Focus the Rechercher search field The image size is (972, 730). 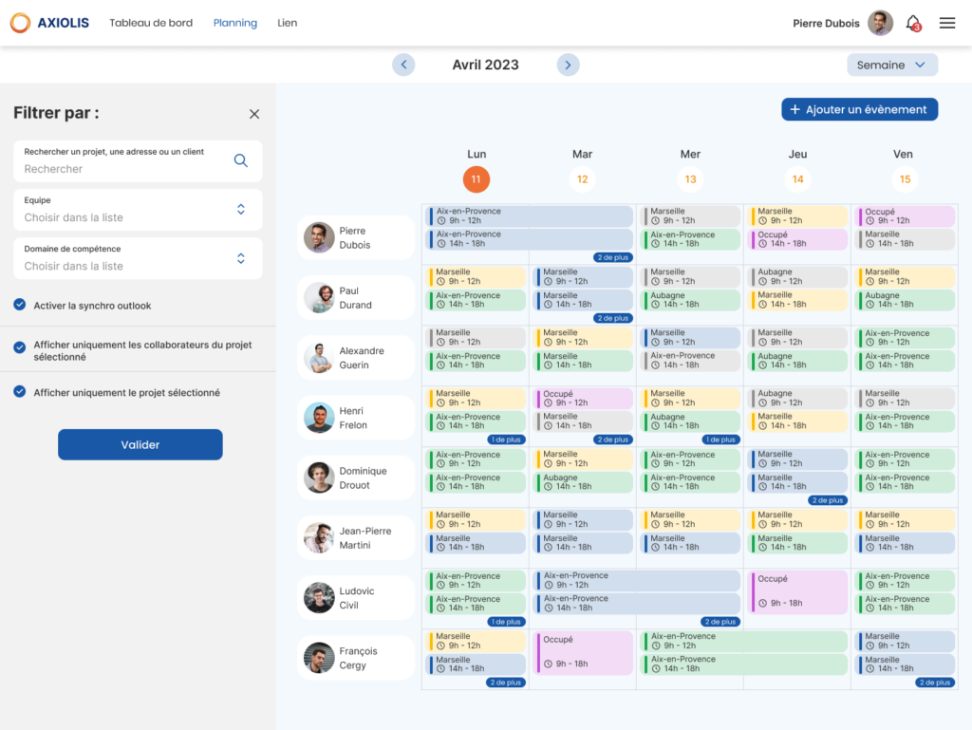coord(138,161)
